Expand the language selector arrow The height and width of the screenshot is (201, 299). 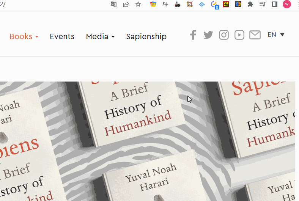(x=282, y=35)
